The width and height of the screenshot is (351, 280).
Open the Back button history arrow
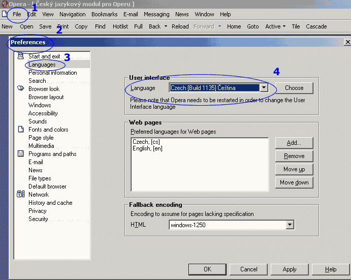(x=166, y=26)
